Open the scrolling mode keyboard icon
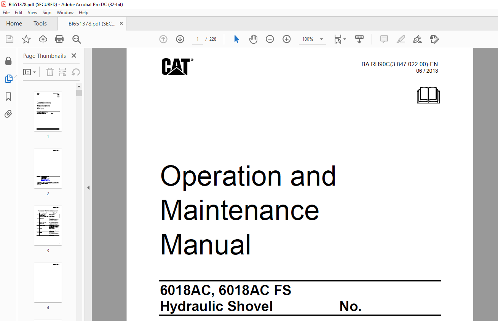This screenshot has width=498, height=321. tap(359, 39)
